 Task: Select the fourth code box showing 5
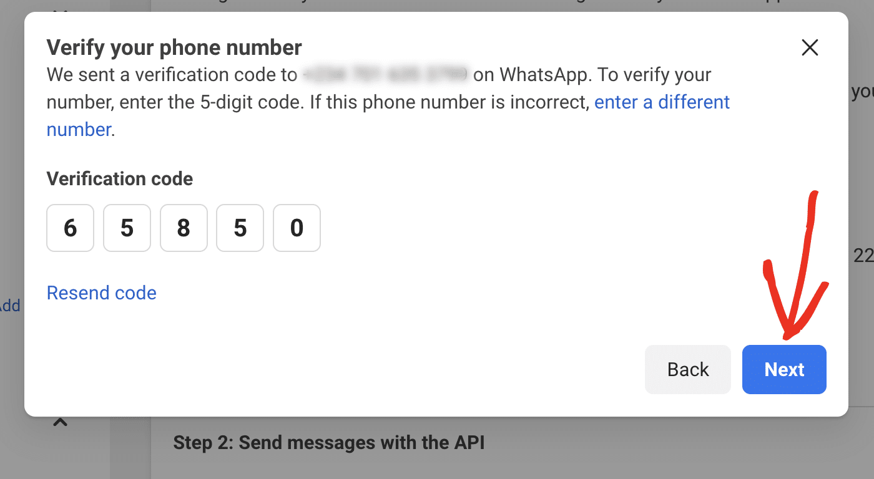coord(240,228)
